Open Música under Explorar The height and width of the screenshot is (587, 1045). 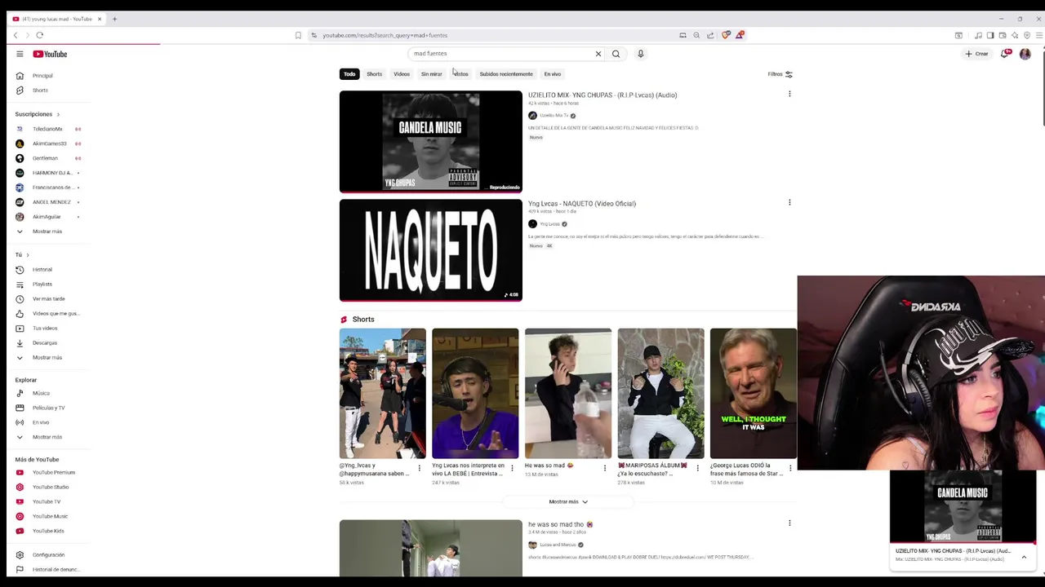pyautogui.click(x=41, y=394)
